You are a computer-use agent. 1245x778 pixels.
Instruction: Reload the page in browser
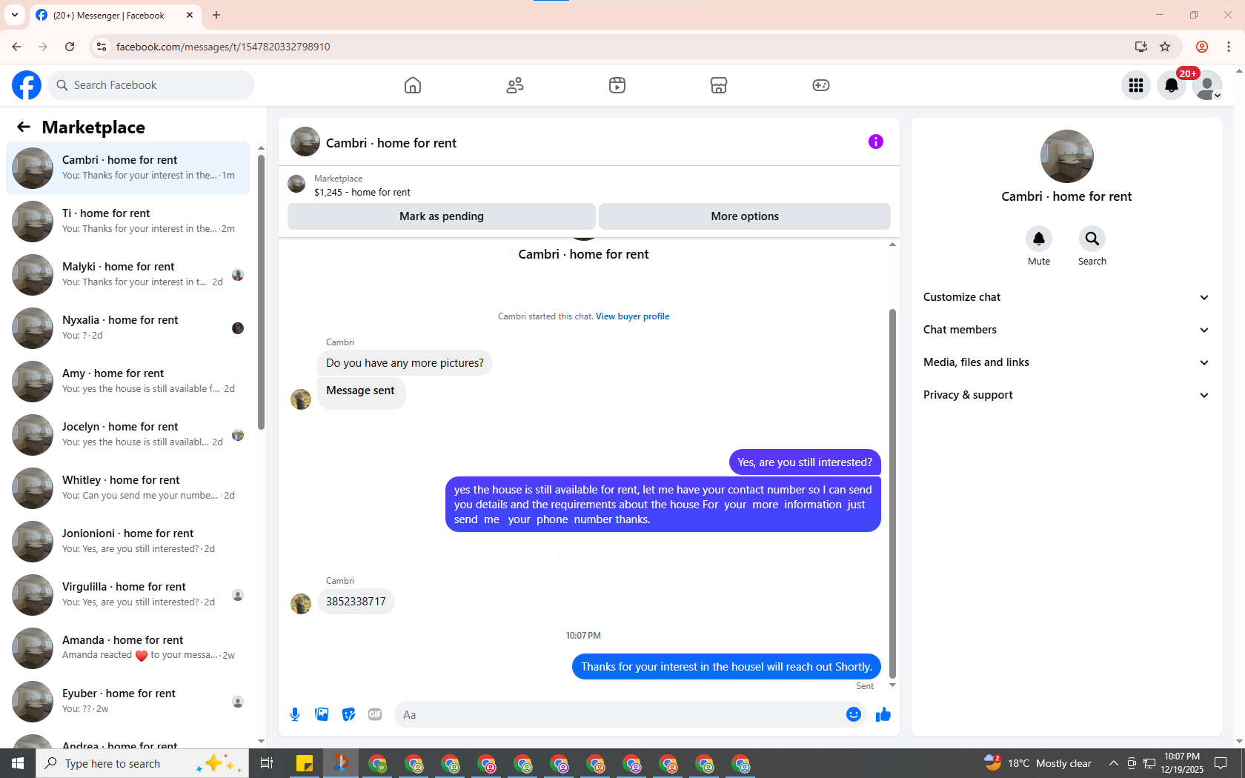(70, 47)
